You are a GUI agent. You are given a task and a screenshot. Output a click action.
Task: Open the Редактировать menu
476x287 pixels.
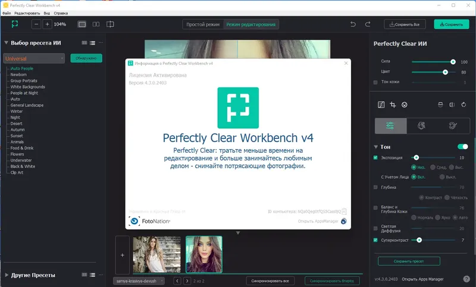point(27,13)
